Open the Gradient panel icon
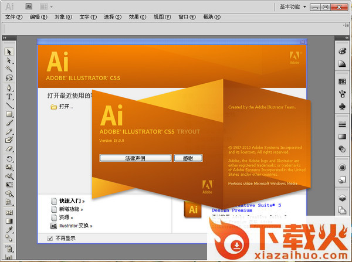352x262 pixels. point(342,137)
